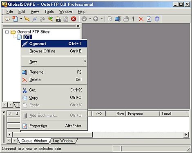Click the Connection Wizard lightning icon
192x153 pixels.
point(27,19)
